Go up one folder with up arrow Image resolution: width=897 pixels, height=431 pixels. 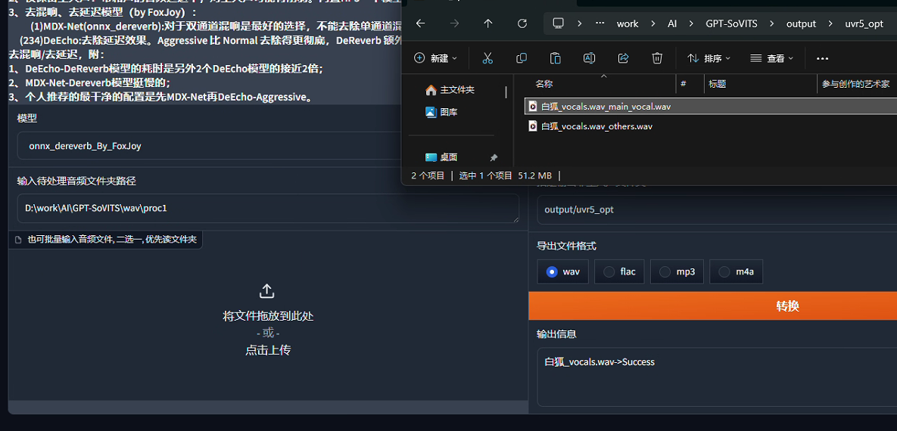coord(488,23)
